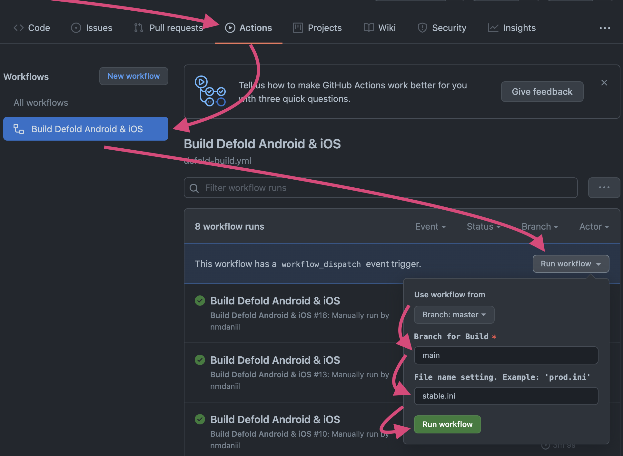The image size is (623, 456).
Task: Click the Code tab icon
Action: click(x=18, y=28)
